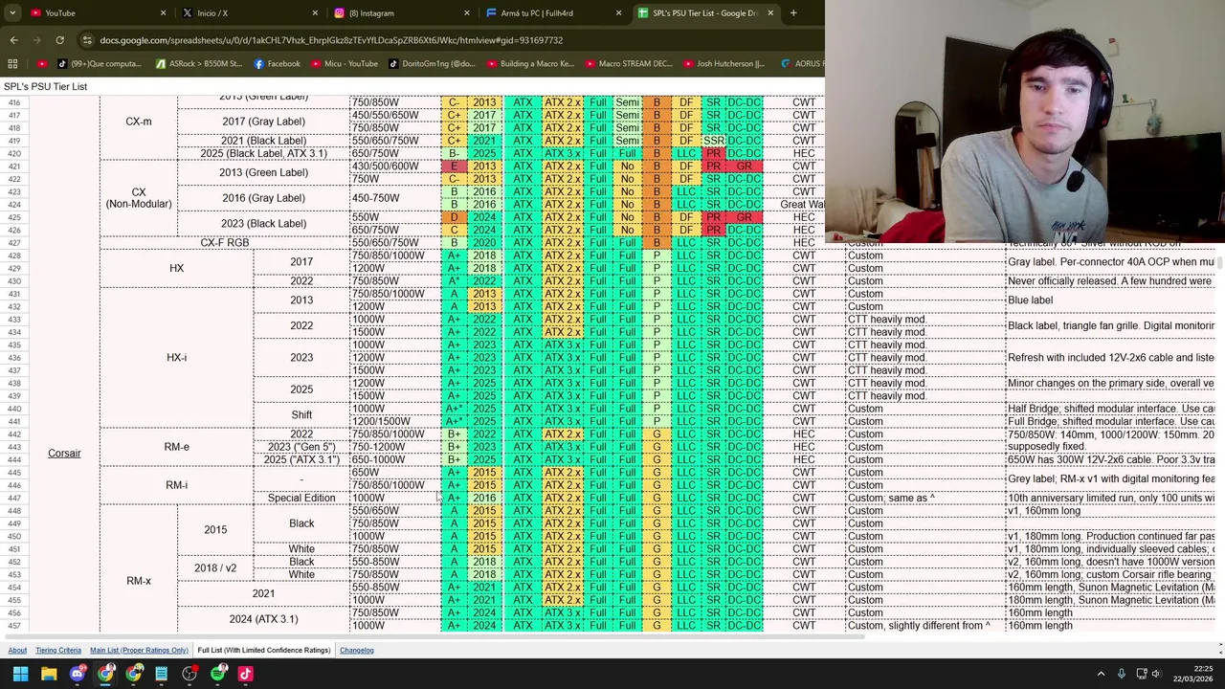The width and height of the screenshot is (1225, 689).
Task: Open the tab search dropdown arrow
Action: point(12,13)
